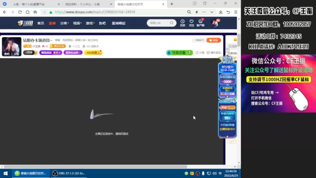The width and height of the screenshot is (316, 178).
Task: Open the browser skin shirt icon
Action: point(205,4)
